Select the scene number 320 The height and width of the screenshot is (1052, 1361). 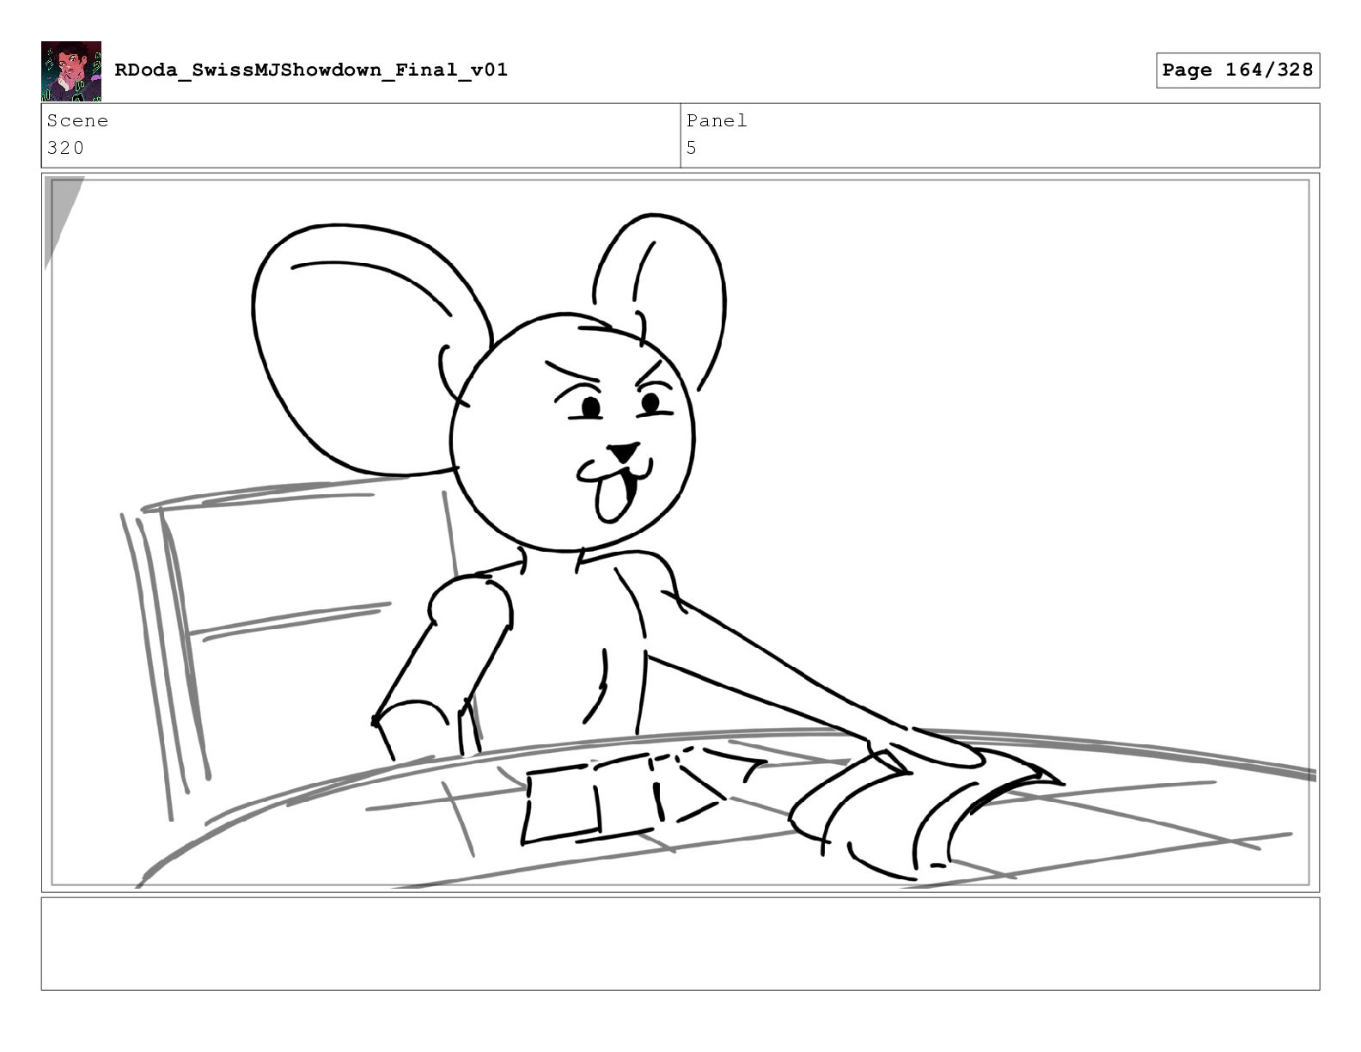[66, 148]
